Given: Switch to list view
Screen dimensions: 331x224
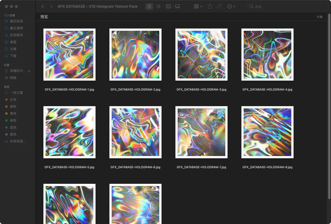Looking at the screenshot, I should pos(159,6).
